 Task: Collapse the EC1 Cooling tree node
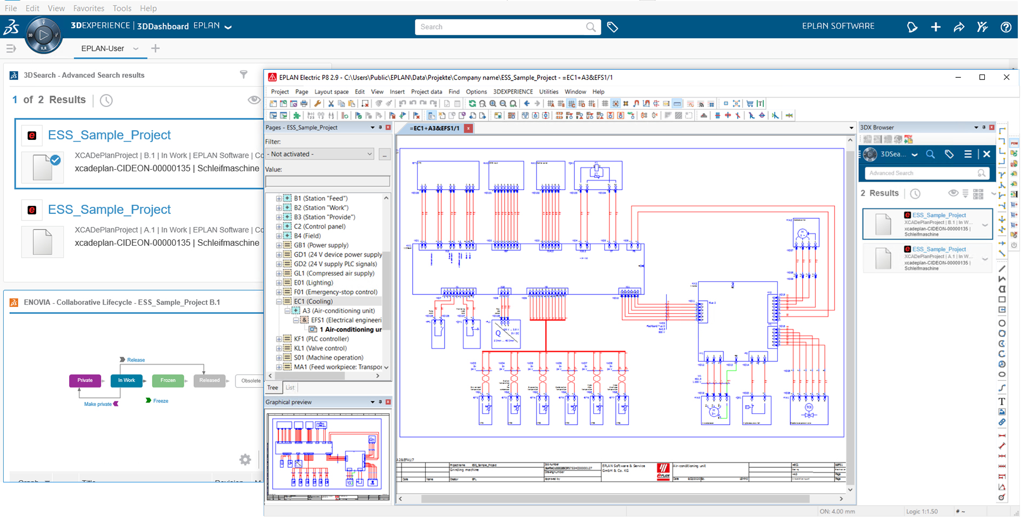278,301
